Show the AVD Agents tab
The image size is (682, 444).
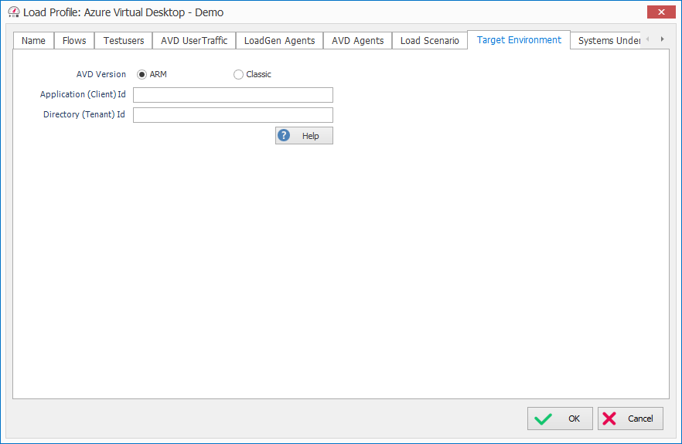357,41
